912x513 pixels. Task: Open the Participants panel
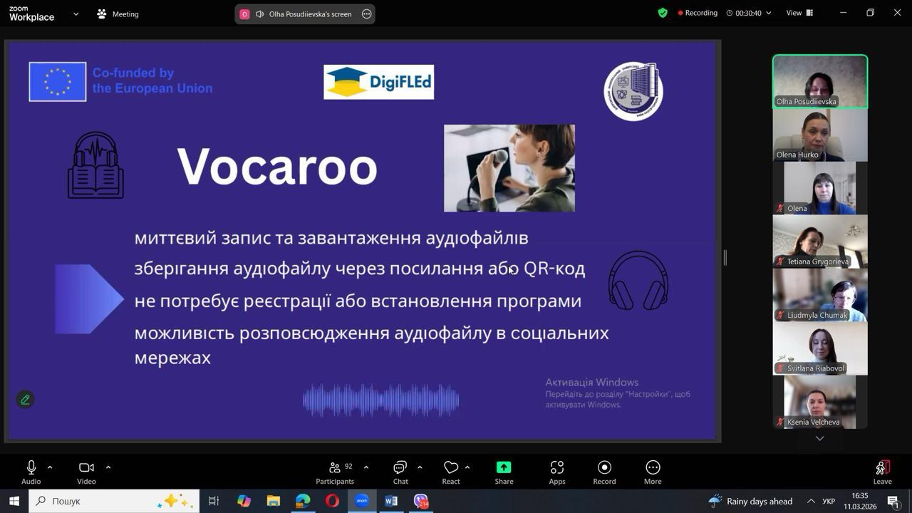(x=335, y=472)
